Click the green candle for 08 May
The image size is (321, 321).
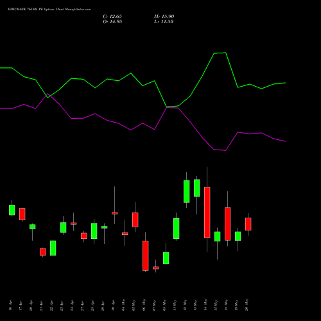tap(166, 258)
